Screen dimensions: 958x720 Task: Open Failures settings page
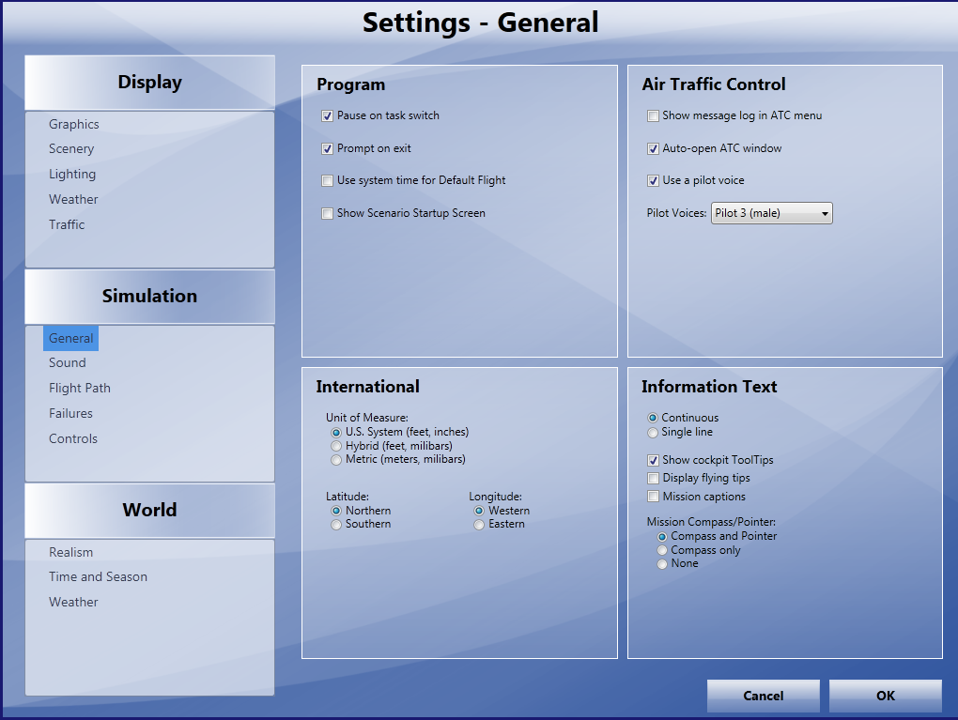click(x=70, y=413)
